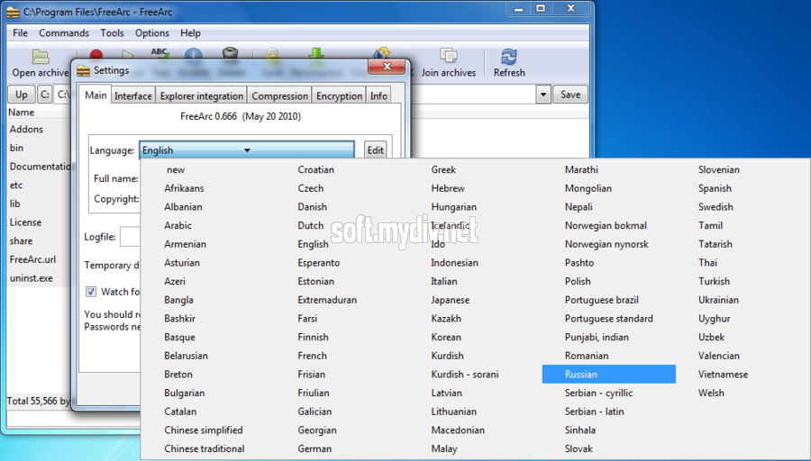Choose Chinese simplified language
The image size is (811, 461).
[x=204, y=430]
